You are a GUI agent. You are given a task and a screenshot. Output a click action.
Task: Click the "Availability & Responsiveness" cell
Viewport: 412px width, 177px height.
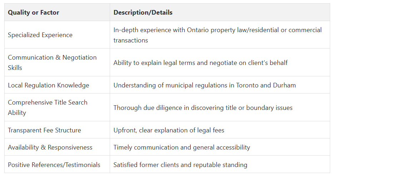tap(50, 147)
